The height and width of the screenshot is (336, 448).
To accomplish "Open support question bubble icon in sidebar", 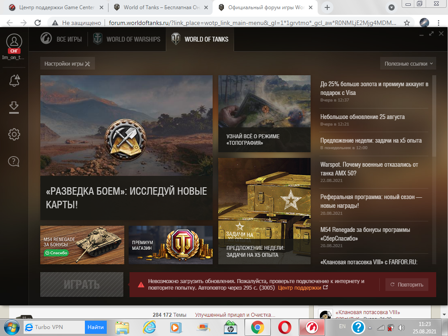I will click(14, 161).
